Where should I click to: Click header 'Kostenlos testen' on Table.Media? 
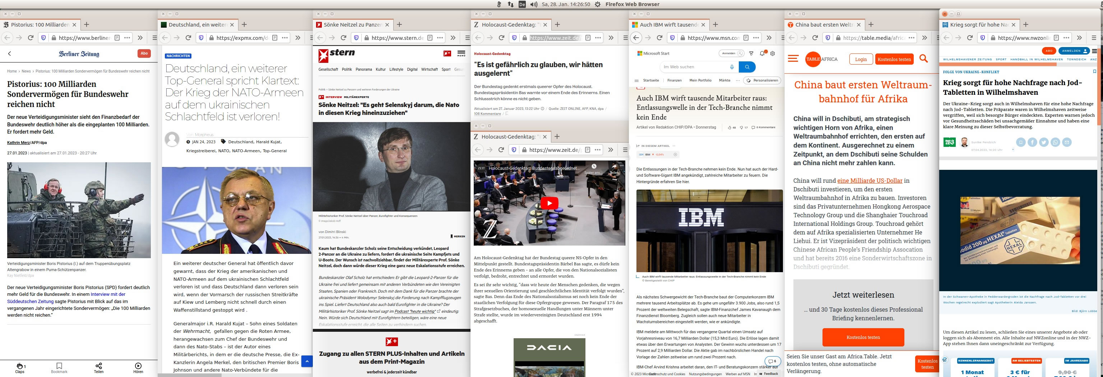click(894, 59)
